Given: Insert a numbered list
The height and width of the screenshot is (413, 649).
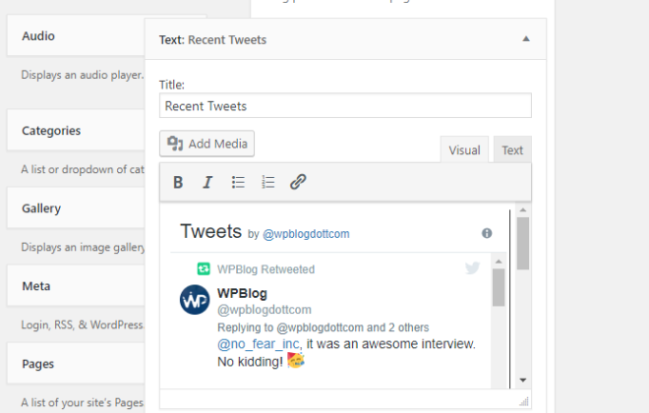Looking at the screenshot, I should [267, 182].
